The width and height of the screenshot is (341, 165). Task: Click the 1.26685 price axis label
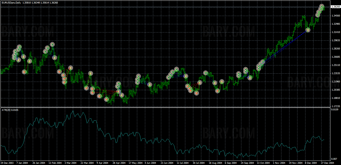click(x=335, y=57)
